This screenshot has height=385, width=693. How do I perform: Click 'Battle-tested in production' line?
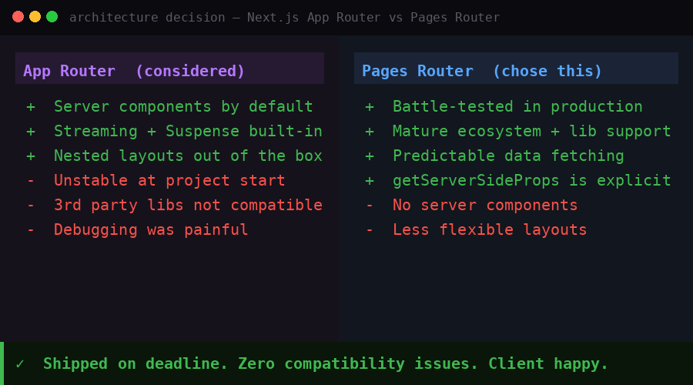click(x=517, y=106)
